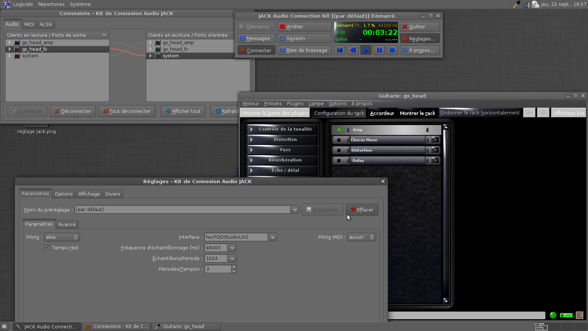The height and width of the screenshot is (331, 588).
Task: Toggle the Accordeur tuner button
Action: click(x=382, y=113)
